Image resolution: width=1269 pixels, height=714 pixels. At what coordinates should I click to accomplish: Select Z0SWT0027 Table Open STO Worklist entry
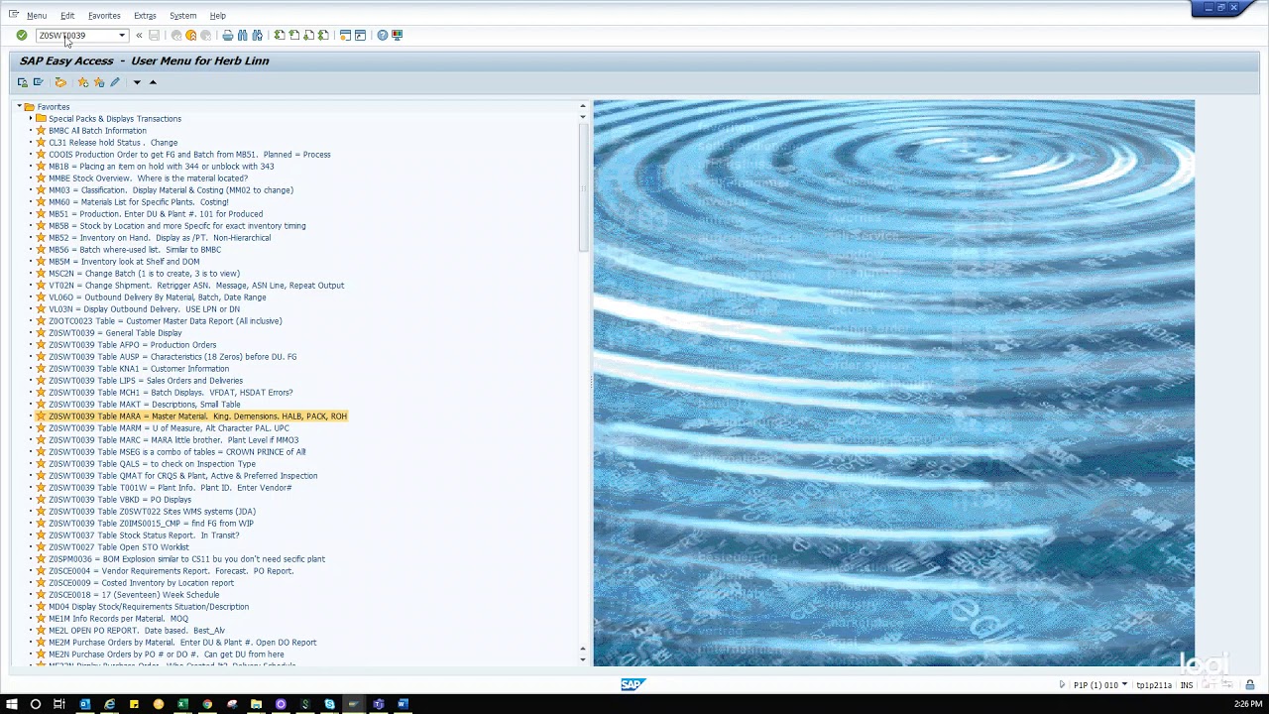tap(119, 547)
